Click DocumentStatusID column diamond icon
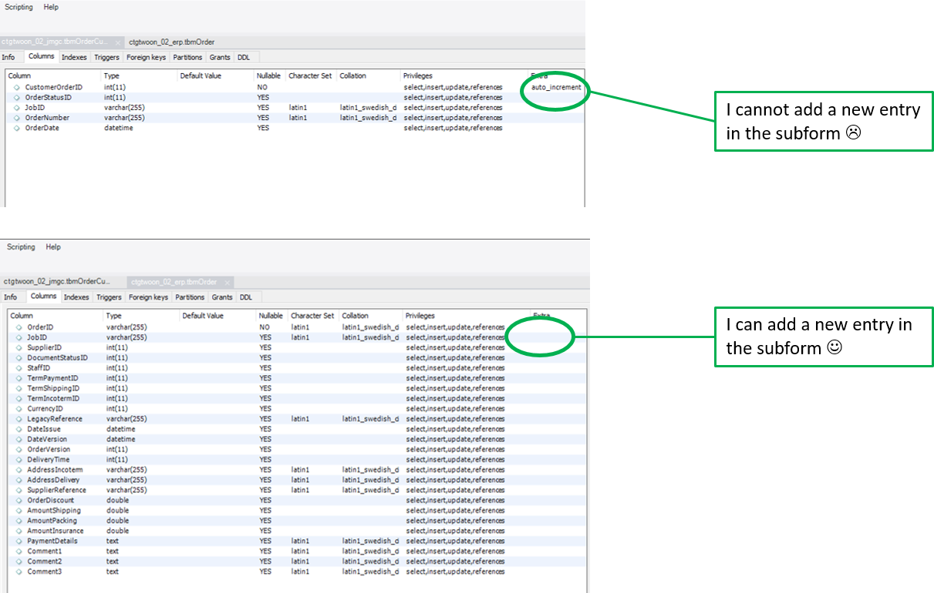The width and height of the screenshot is (934, 593). [x=19, y=357]
